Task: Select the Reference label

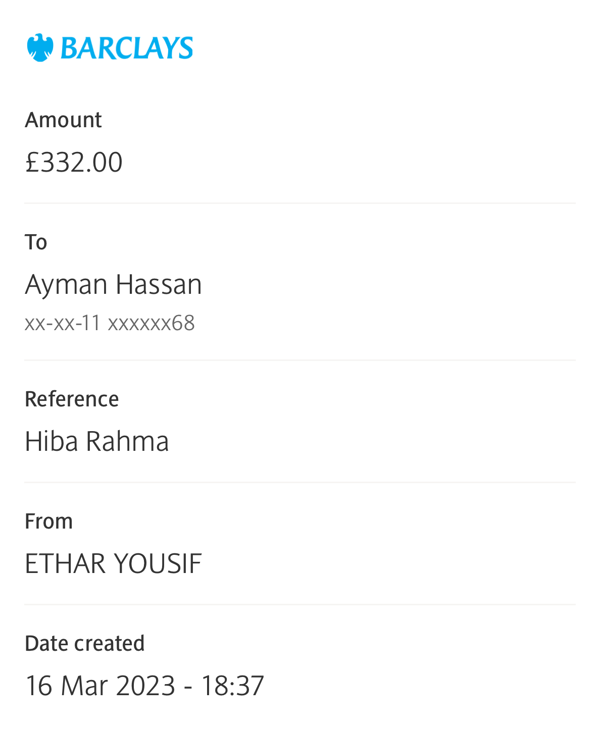Action: click(x=72, y=399)
